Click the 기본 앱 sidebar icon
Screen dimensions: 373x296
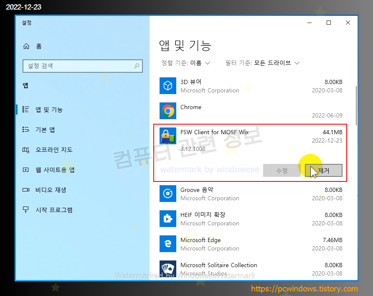(x=26, y=129)
